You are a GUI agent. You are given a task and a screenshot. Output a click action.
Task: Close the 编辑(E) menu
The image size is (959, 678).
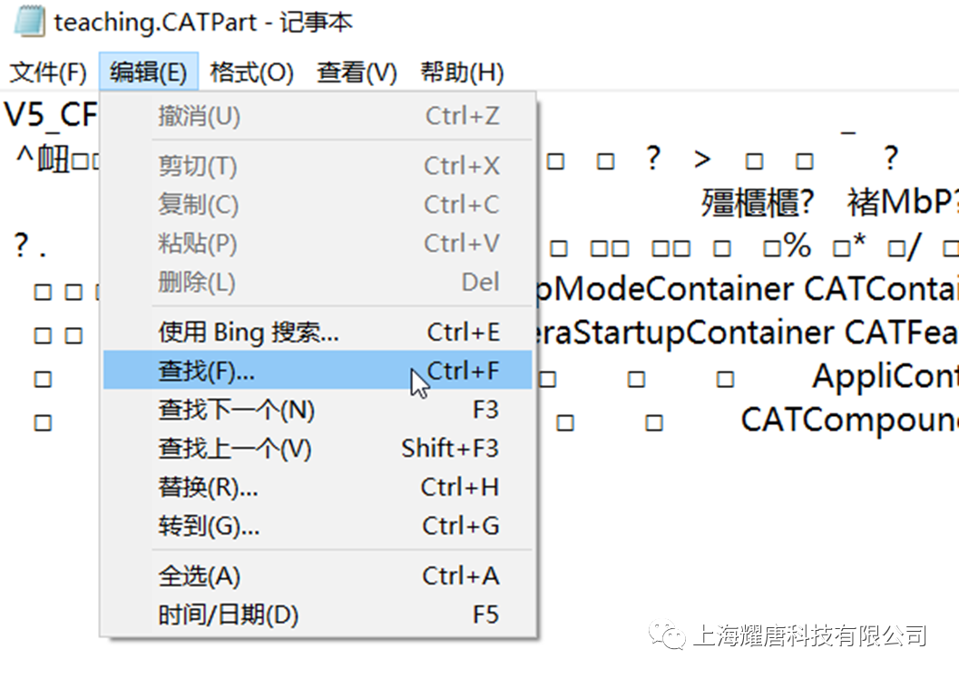(x=148, y=73)
